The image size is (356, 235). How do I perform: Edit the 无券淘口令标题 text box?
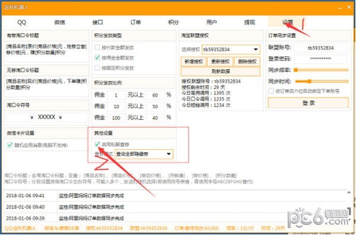46,86
